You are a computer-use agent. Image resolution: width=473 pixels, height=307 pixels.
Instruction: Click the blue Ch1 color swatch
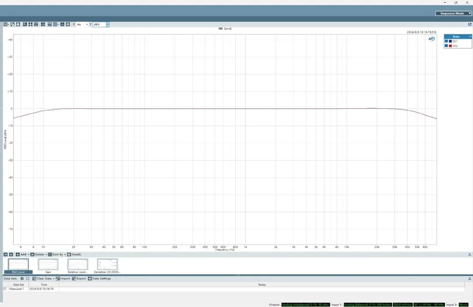click(450, 41)
